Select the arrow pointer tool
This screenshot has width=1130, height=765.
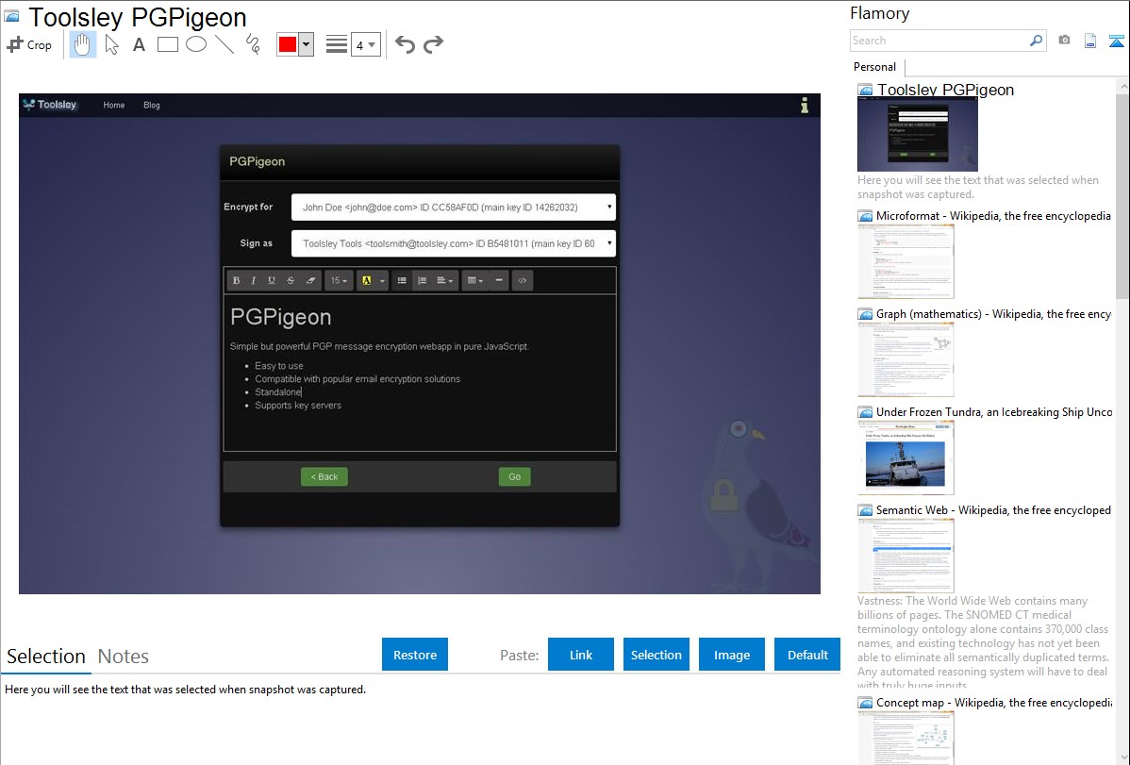(112, 44)
